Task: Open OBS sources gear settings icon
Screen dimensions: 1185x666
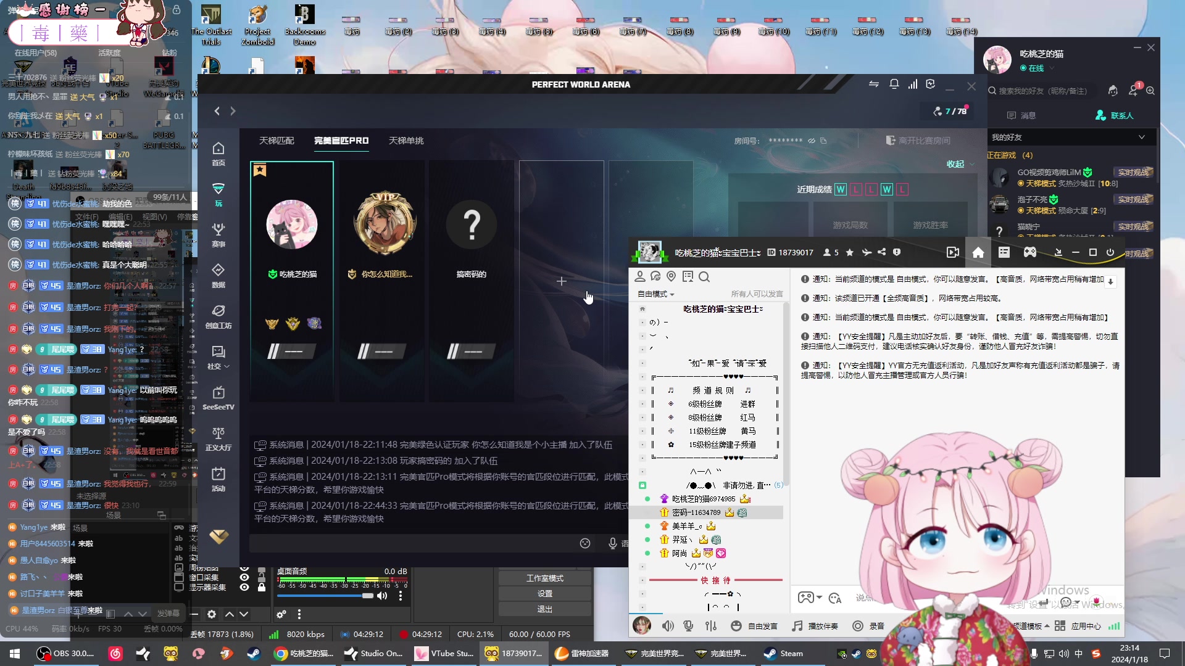Action: [x=212, y=614]
